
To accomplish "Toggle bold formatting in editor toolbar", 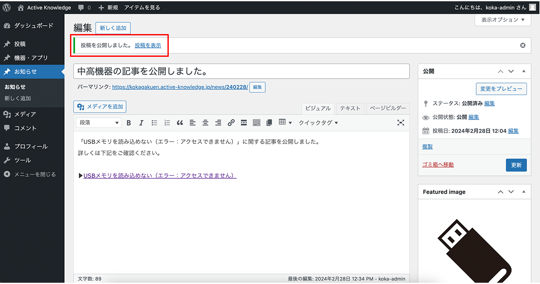I will pos(129,123).
